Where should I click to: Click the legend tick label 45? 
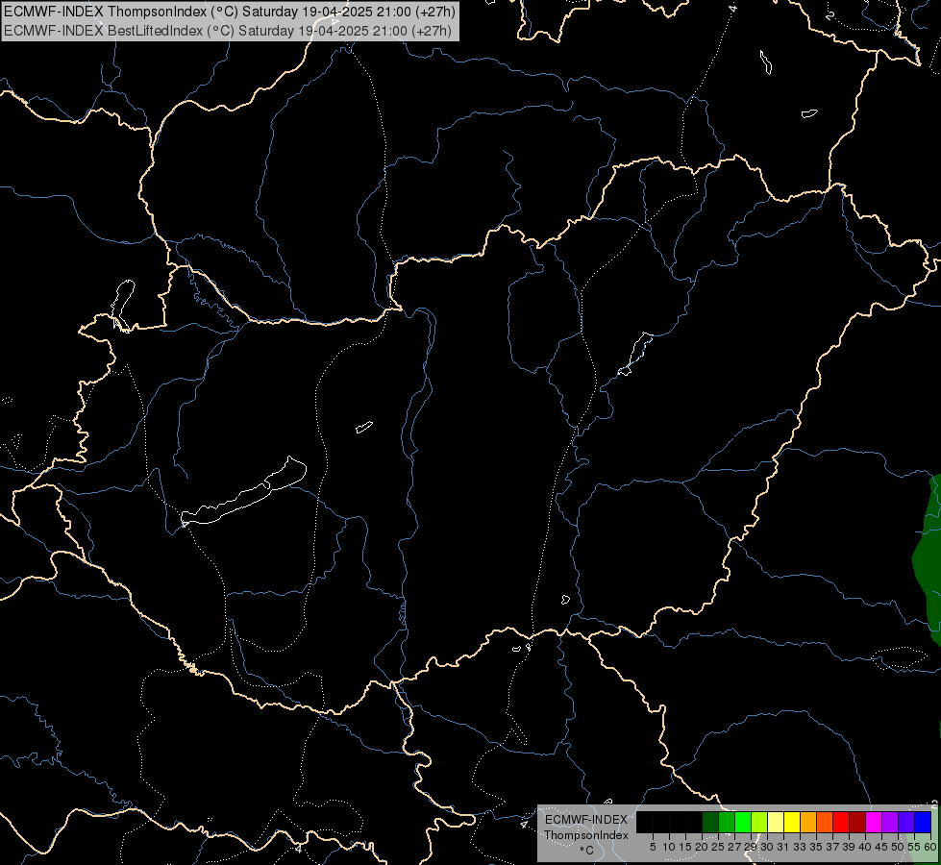point(881,847)
